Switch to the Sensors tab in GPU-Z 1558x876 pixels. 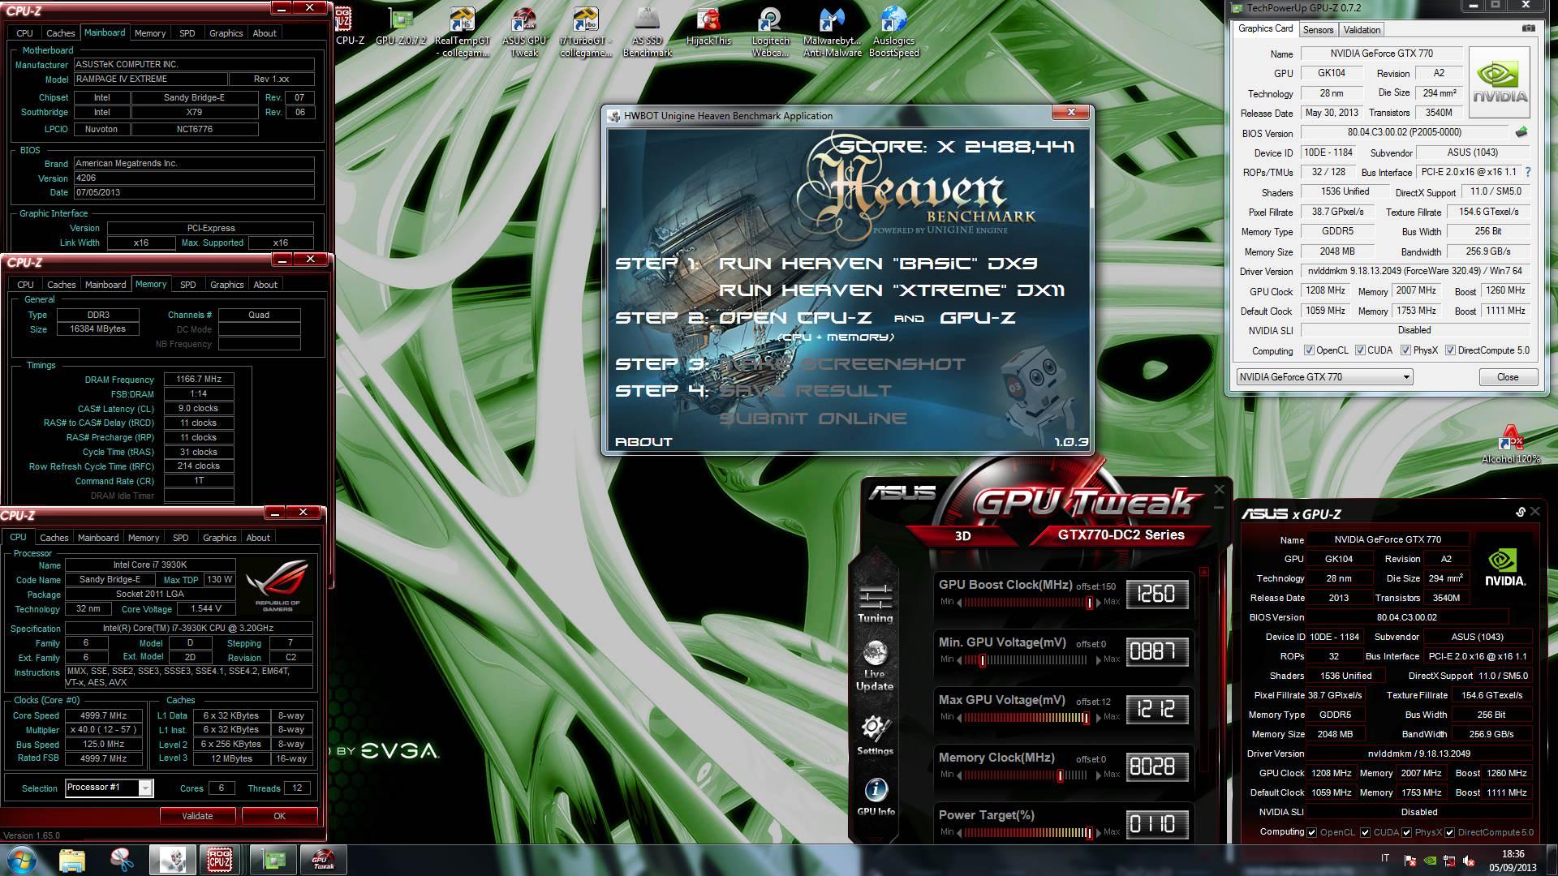[x=1318, y=29]
